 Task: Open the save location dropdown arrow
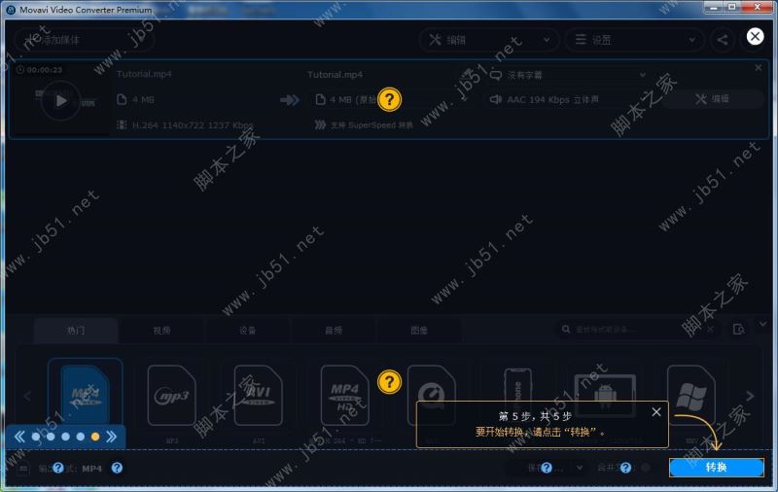[579, 468]
